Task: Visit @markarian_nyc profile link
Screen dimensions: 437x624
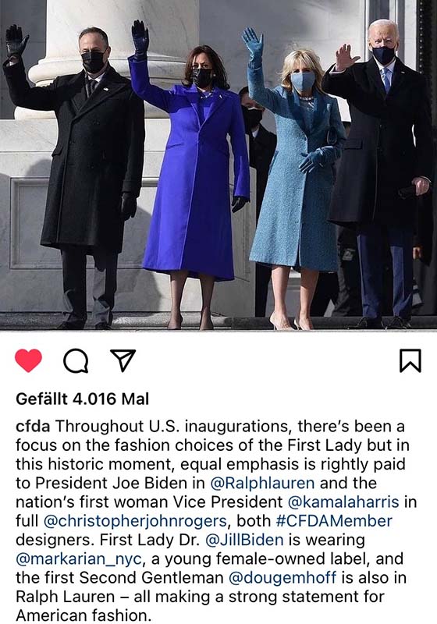Action: (79, 559)
